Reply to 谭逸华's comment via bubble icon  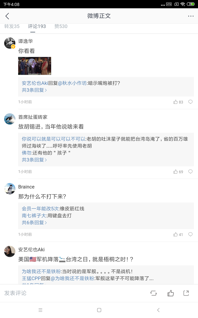[x=190, y=102]
